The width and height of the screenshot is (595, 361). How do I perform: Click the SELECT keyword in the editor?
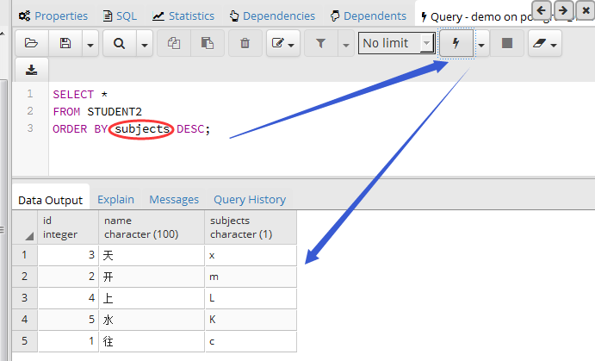pyautogui.click(x=73, y=94)
